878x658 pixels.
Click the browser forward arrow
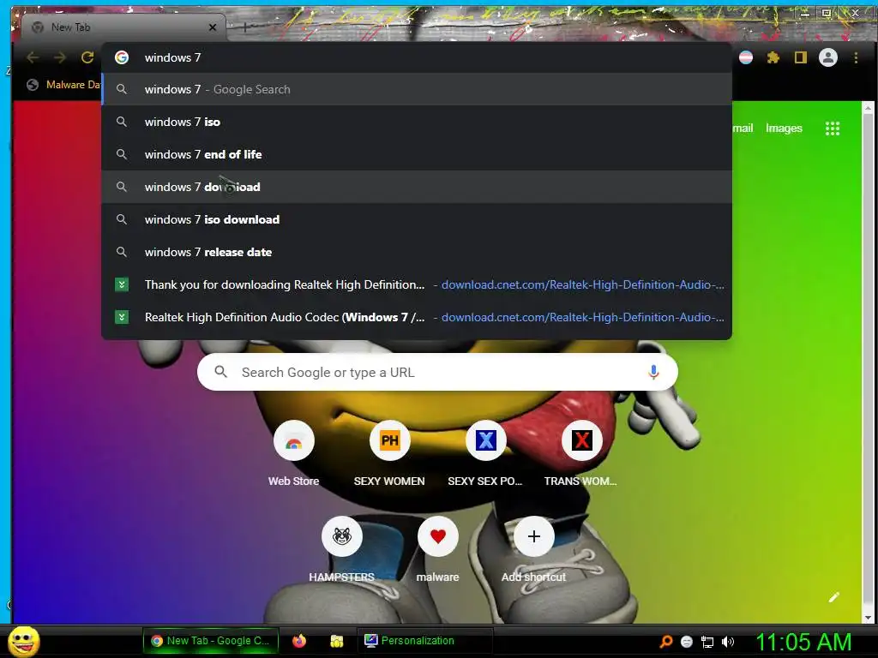[60, 57]
